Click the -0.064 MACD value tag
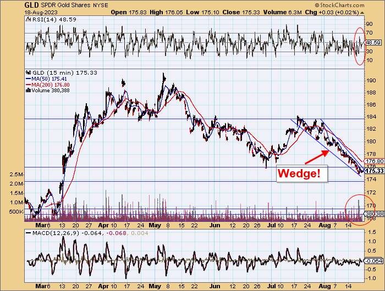 point(373,261)
